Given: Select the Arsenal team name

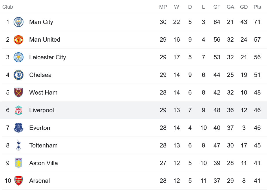Looking at the screenshot, I should pos(39,181).
